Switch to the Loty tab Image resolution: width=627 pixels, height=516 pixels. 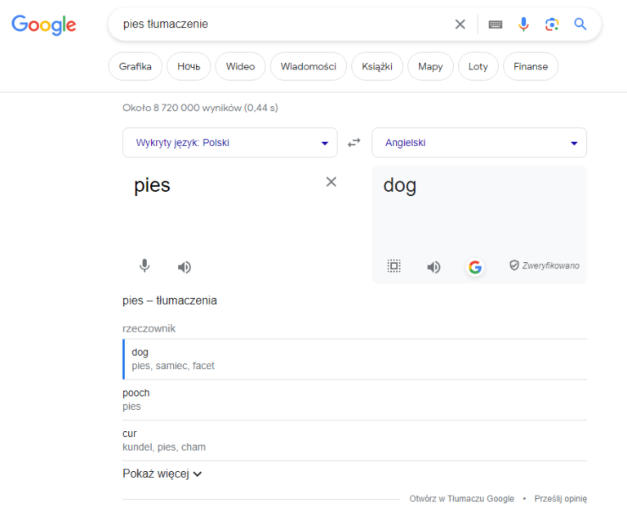(478, 66)
